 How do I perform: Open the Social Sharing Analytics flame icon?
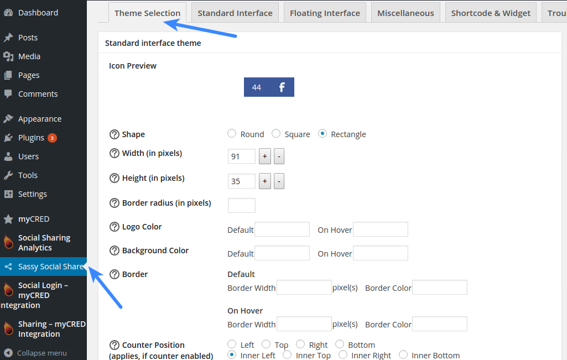point(10,242)
